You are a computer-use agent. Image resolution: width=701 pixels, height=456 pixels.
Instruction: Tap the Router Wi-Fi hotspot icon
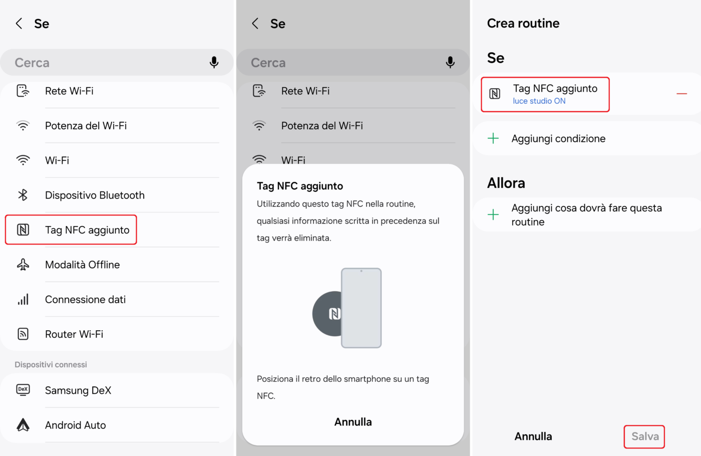[x=23, y=334]
